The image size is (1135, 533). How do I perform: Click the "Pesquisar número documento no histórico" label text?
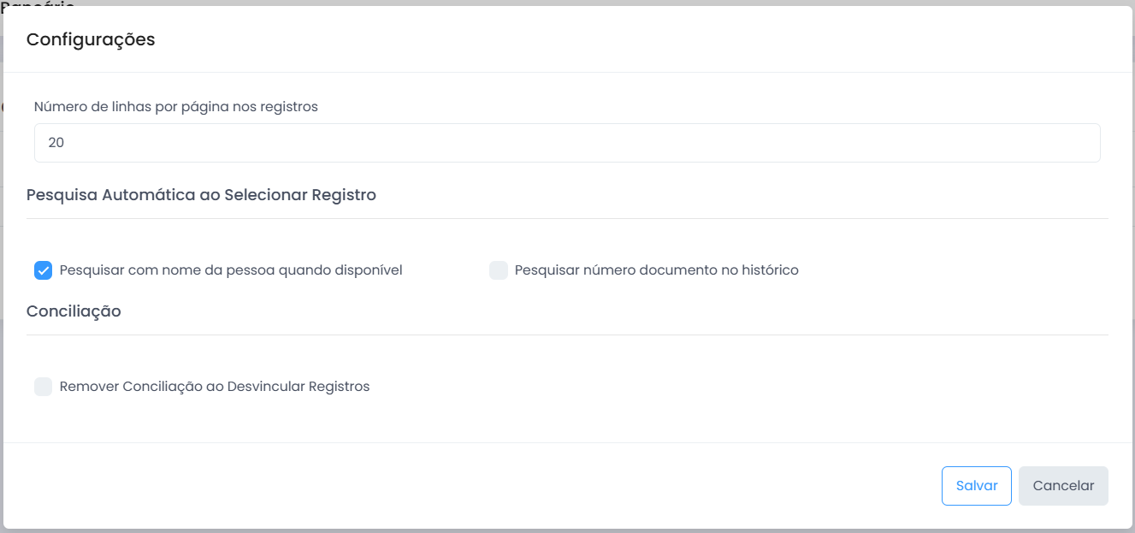[x=656, y=270]
